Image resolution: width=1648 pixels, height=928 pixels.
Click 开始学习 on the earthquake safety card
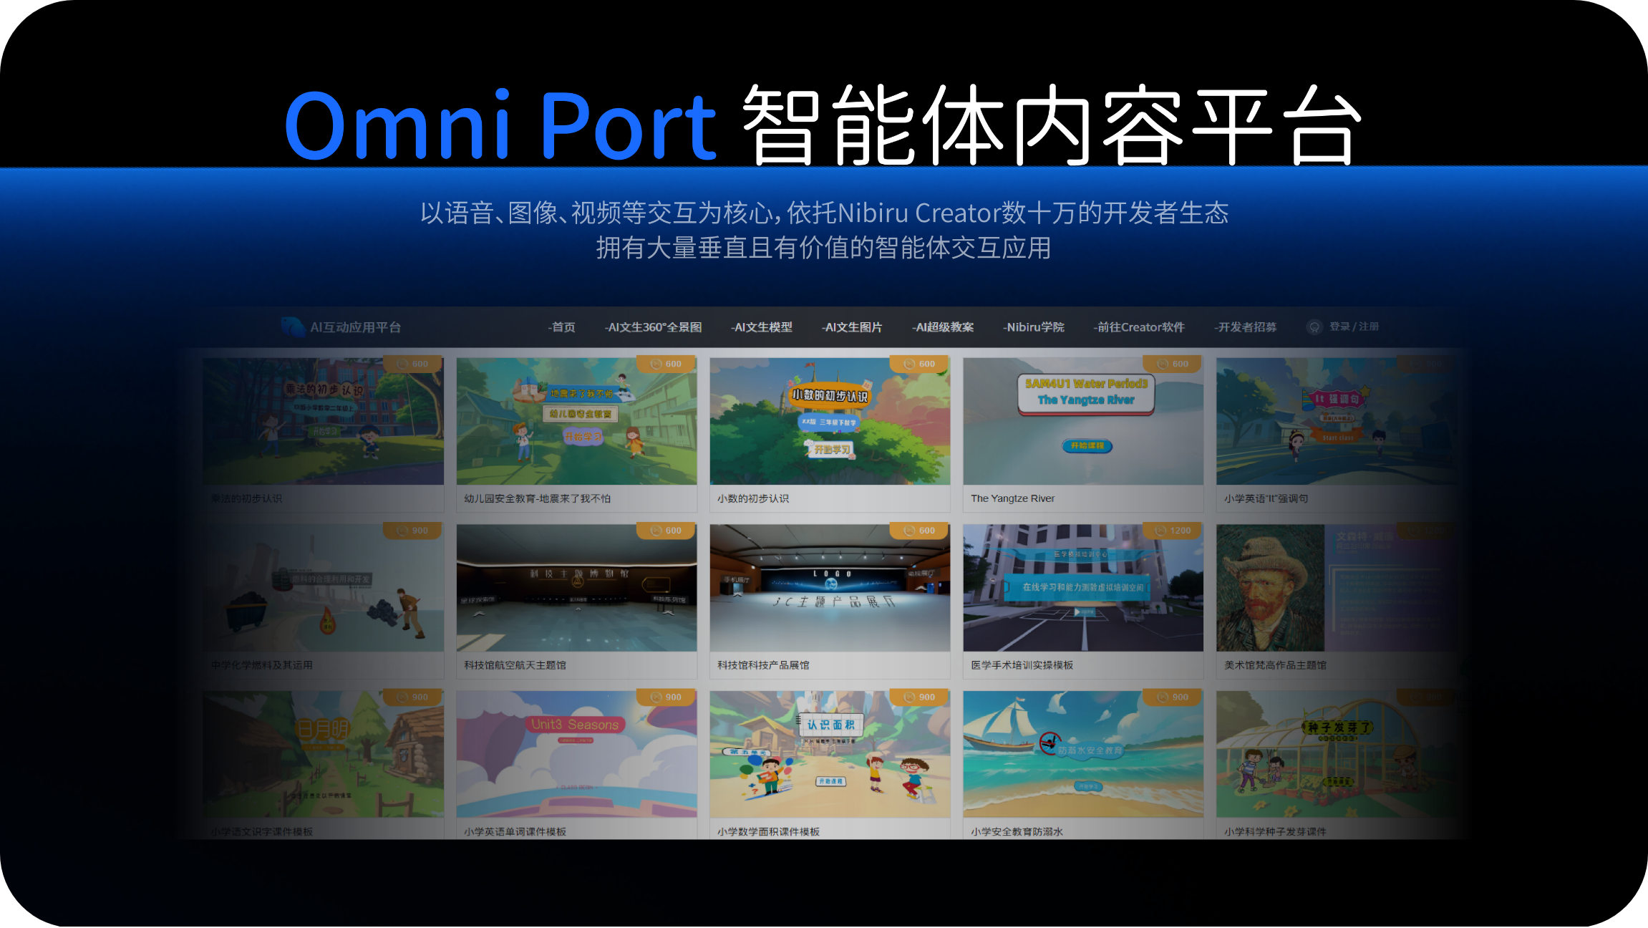(x=583, y=436)
